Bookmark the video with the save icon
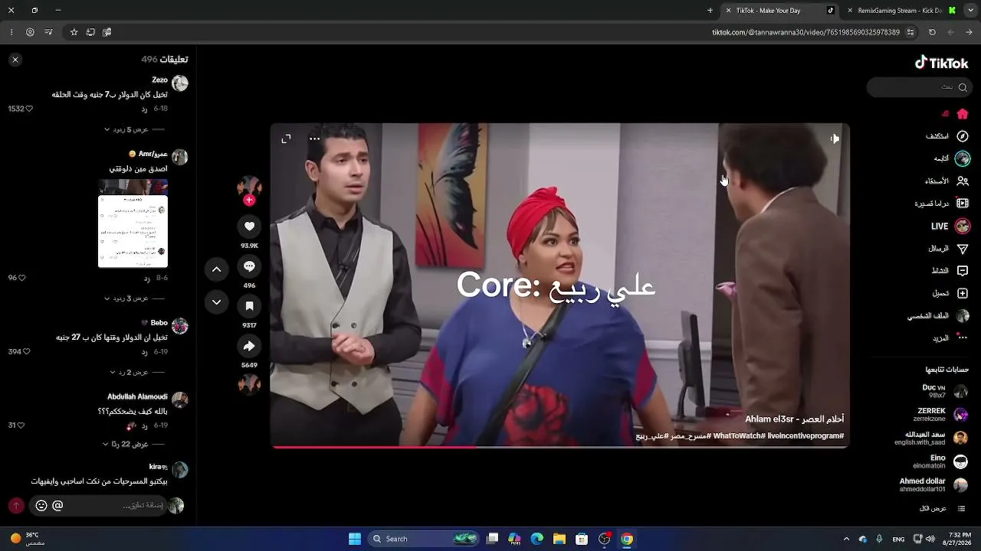The width and height of the screenshot is (981, 551). click(x=249, y=306)
